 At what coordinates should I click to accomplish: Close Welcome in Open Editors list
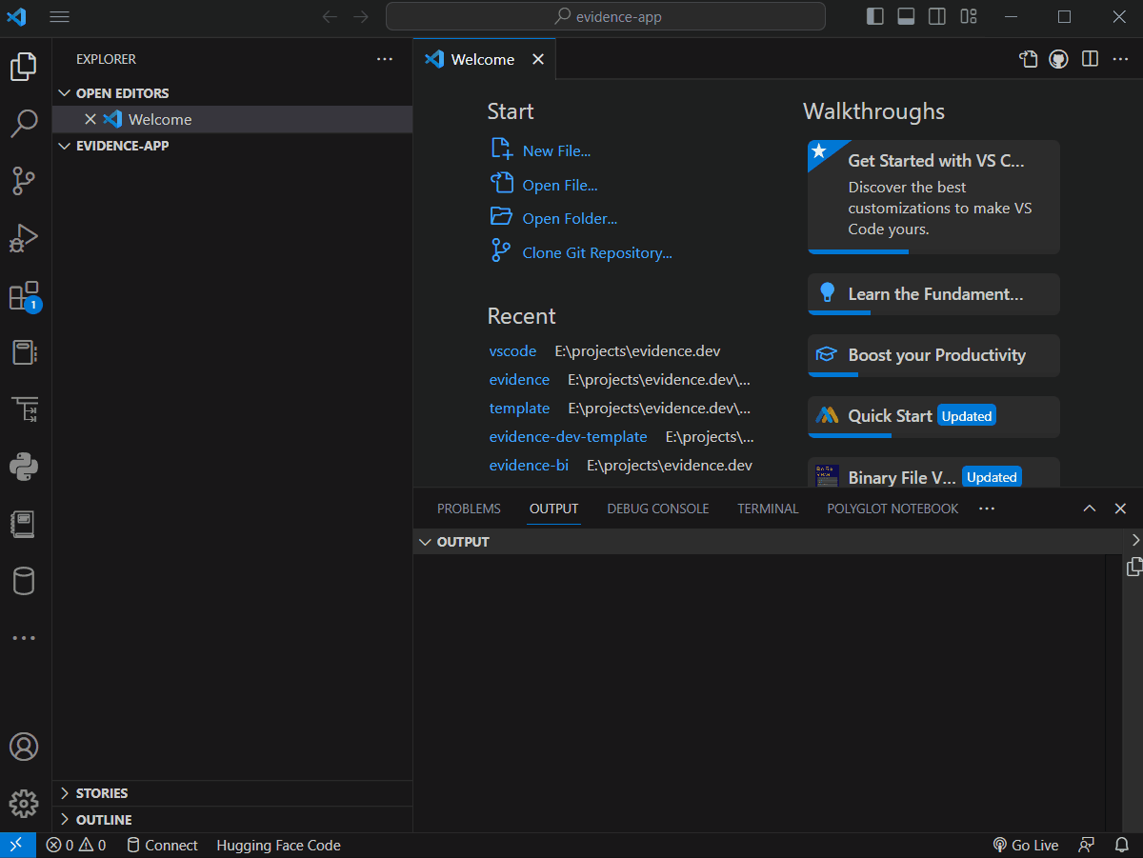tap(90, 119)
